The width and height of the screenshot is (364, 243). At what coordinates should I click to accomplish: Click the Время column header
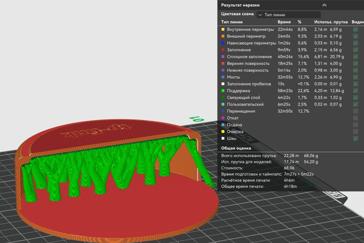(x=284, y=22)
